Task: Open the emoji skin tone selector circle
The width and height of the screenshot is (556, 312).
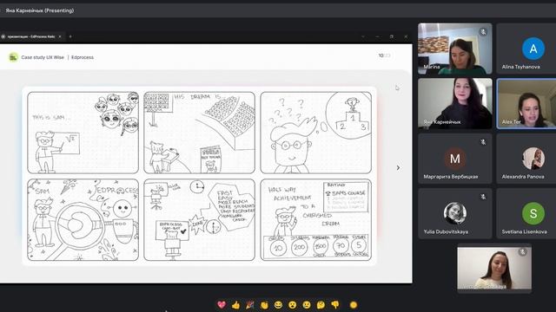Action: pos(354,304)
